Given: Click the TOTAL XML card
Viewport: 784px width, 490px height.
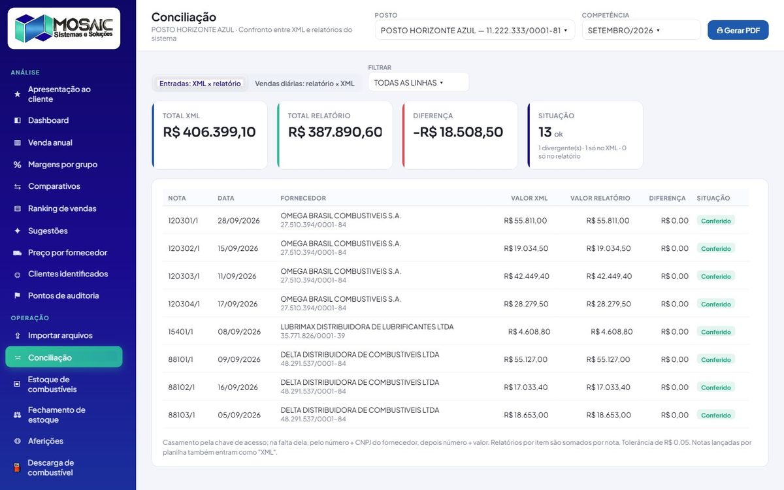Looking at the screenshot, I should click(210, 135).
